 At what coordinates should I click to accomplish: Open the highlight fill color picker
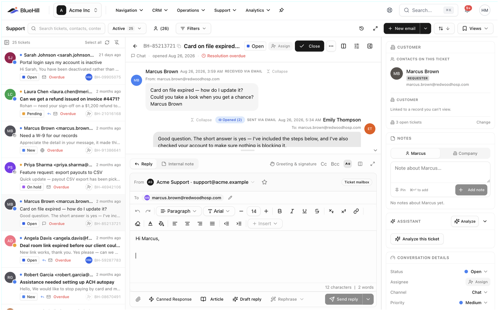pos(161,224)
